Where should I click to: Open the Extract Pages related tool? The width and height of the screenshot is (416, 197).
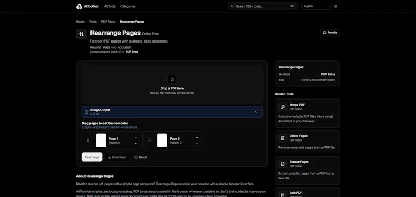(307, 170)
